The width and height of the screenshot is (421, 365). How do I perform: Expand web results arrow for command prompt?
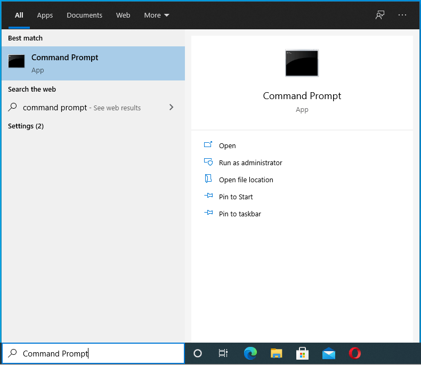[171, 107]
